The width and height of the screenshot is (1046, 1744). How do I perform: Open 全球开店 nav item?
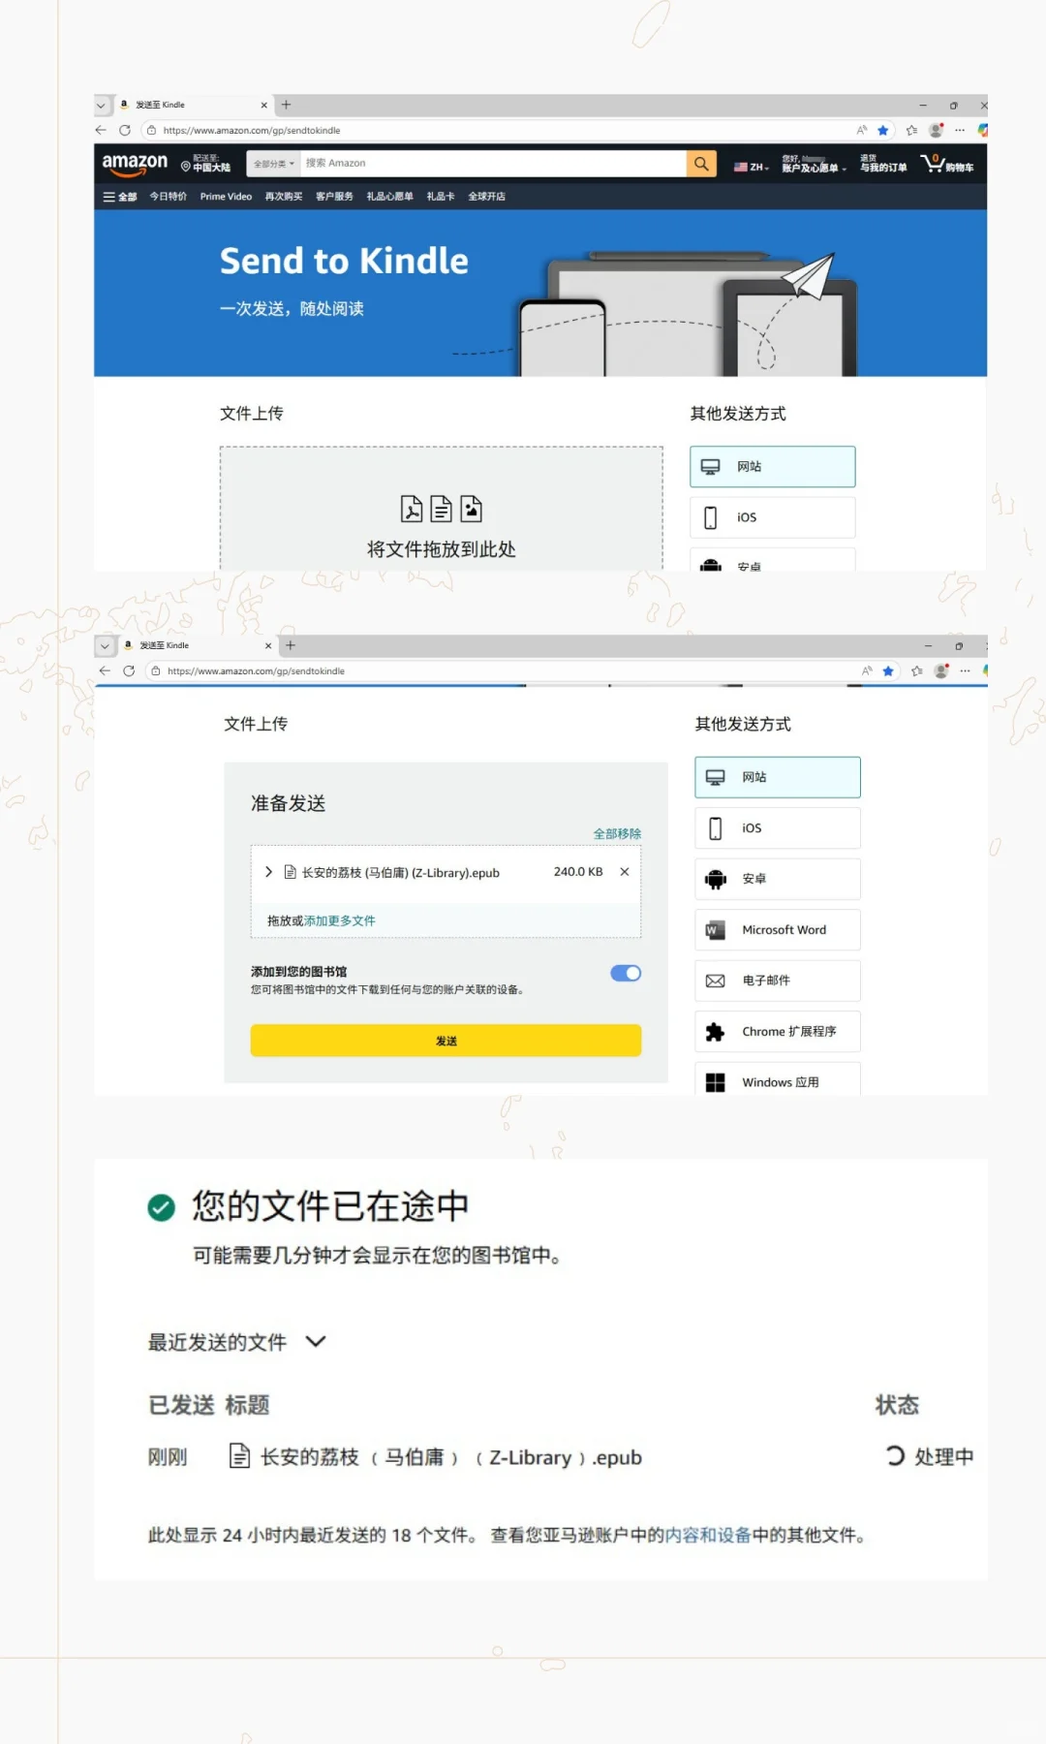tap(486, 197)
